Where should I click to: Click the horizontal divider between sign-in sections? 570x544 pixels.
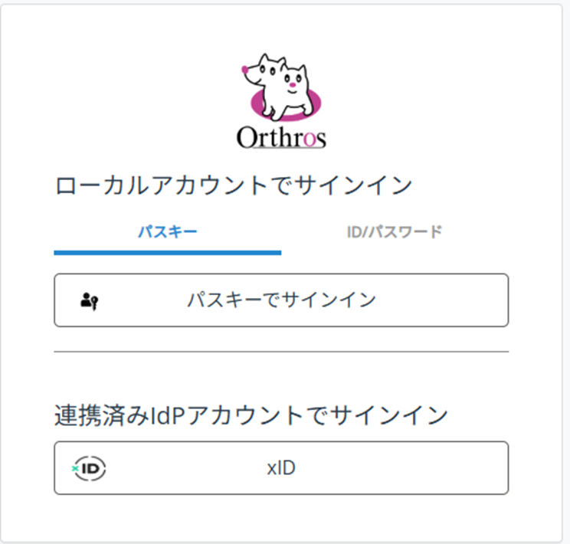[x=281, y=352]
